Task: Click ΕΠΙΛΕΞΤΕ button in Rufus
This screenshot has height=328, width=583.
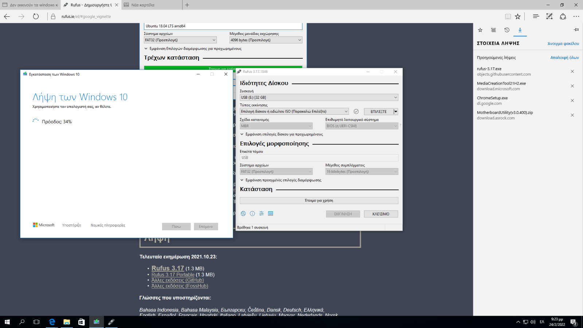Action: click(x=379, y=112)
